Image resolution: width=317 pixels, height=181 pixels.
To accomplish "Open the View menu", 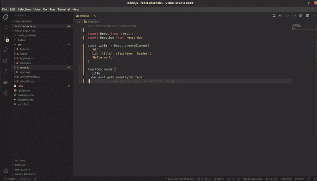I will pyautogui.click(x=37, y=9).
